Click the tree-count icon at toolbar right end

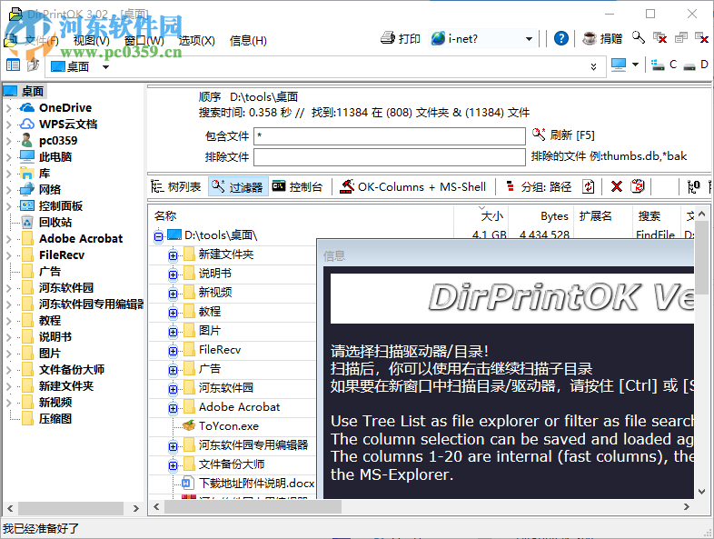[693, 187]
